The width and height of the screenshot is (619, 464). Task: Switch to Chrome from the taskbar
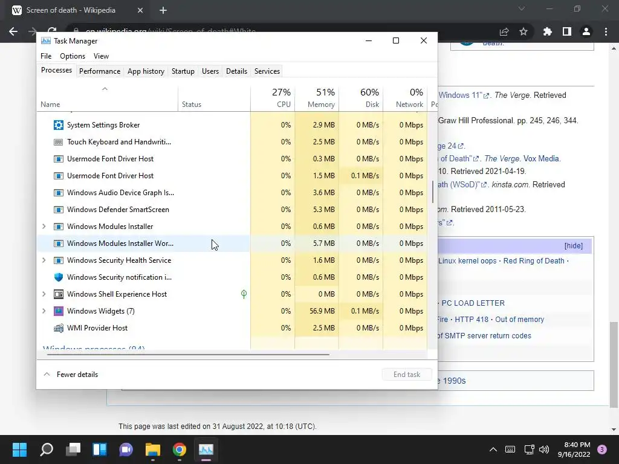(179, 449)
